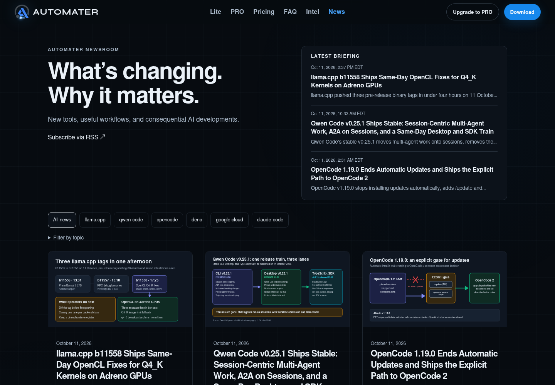Click the Automater logo icon
The image size is (555, 385).
(22, 12)
